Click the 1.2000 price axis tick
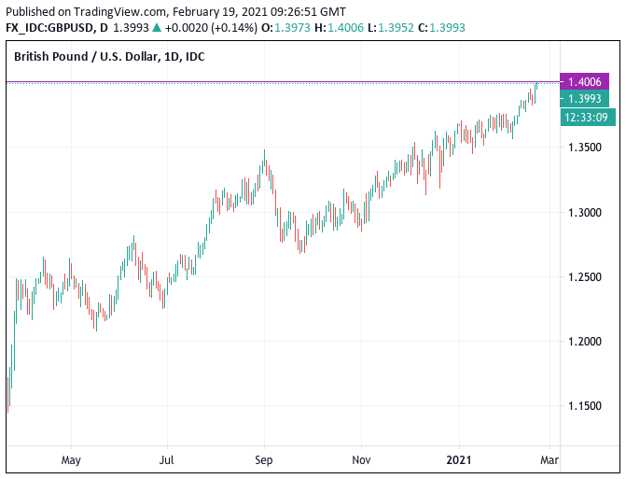 point(584,342)
